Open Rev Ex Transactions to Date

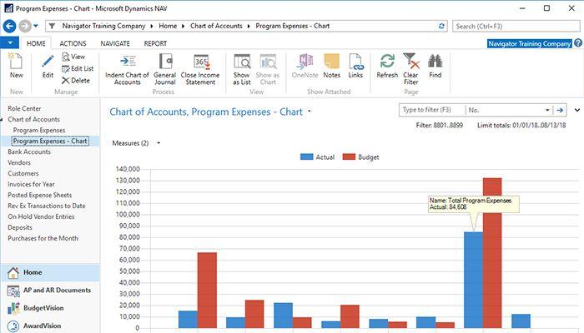(47, 206)
